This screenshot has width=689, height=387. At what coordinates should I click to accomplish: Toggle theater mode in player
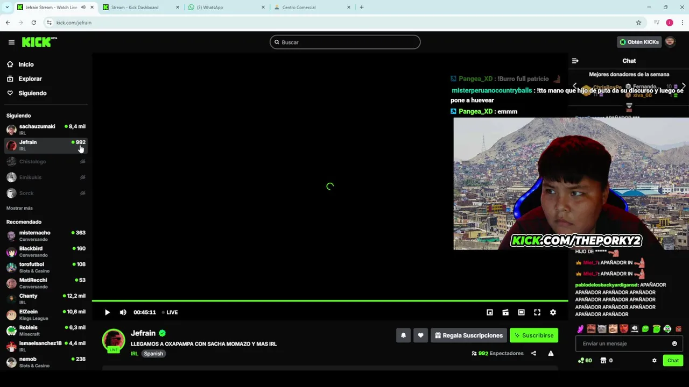click(522, 312)
